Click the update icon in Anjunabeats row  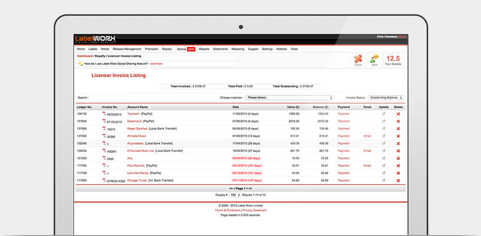(383, 143)
